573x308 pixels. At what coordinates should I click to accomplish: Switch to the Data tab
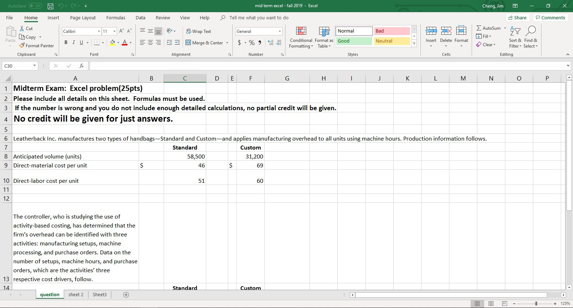(x=140, y=18)
